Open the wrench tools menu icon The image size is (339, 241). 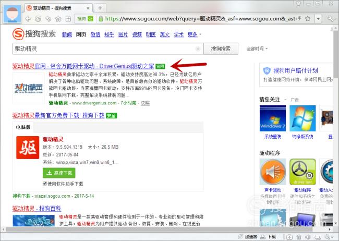[330, 19]
